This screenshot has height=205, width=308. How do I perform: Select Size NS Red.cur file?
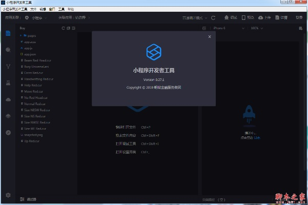35,116
